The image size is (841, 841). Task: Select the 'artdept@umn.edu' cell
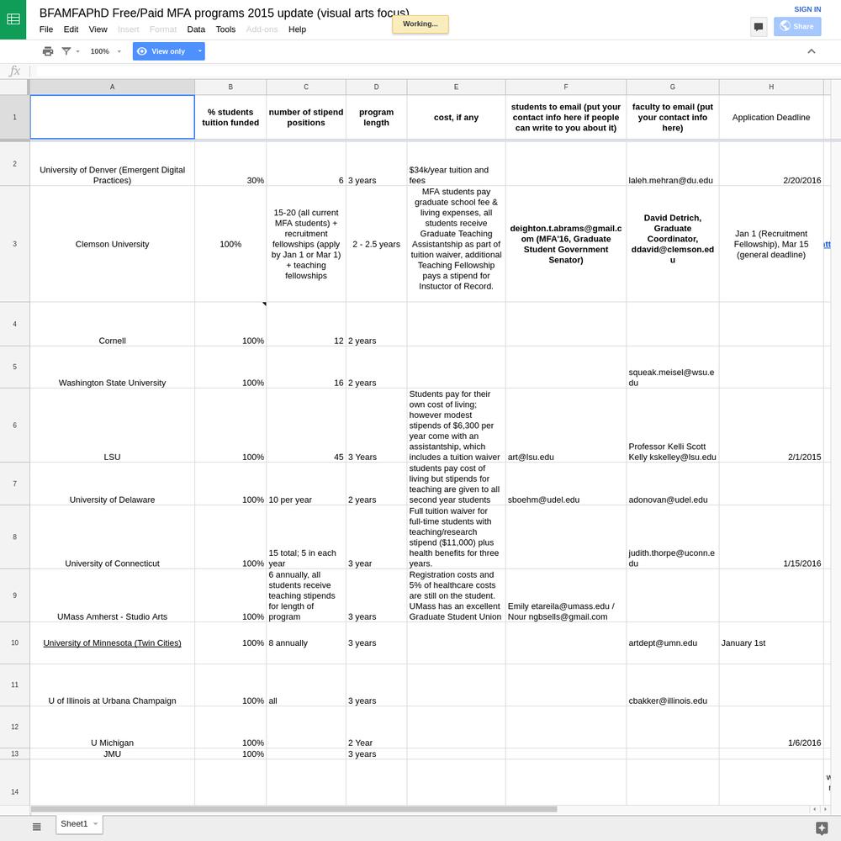click(673, 643)
